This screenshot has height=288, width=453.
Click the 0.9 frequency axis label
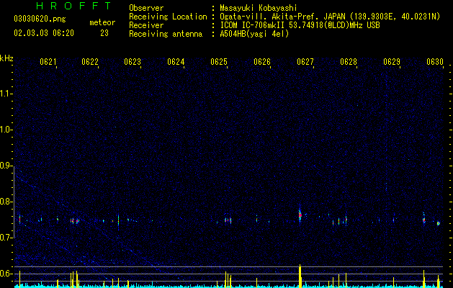6,166
